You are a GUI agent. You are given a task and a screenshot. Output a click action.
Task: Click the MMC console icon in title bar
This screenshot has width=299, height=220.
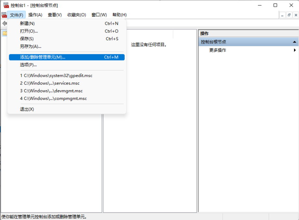(6, 5)
